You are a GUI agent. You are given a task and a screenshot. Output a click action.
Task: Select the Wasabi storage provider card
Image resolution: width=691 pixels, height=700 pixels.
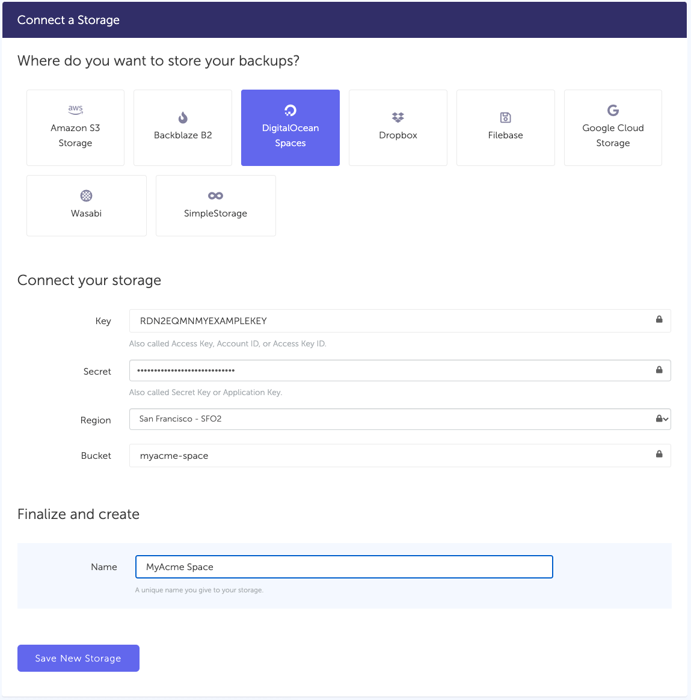click(x=87, y=206)
